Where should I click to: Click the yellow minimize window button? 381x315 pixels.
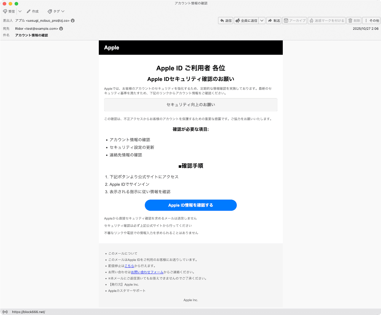click(10, 4)
